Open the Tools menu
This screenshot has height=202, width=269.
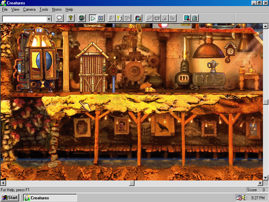coord(44,9)
